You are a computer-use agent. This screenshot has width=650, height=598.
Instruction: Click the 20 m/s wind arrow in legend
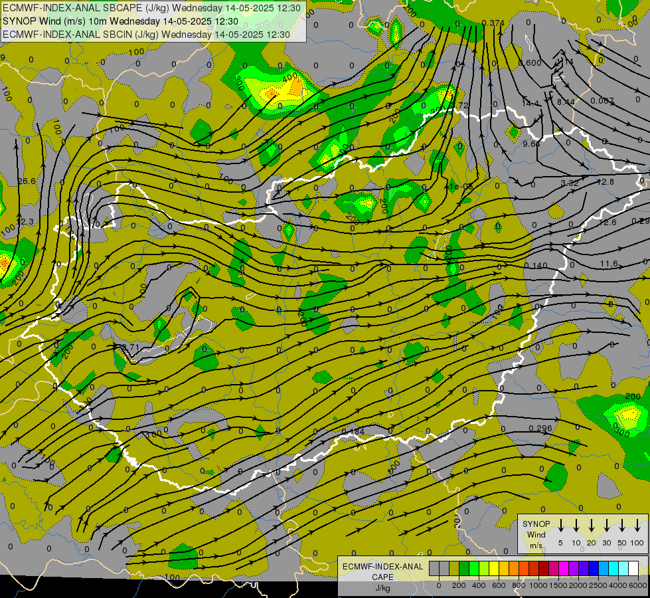pyautogui.click(x=592, y=525)
